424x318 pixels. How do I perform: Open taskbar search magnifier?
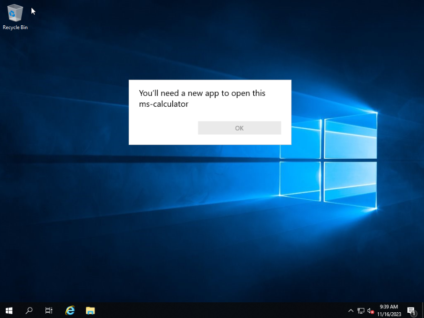[x=29, y=310]
